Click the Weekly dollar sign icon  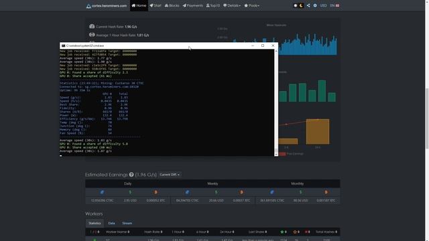coord(216,192)
